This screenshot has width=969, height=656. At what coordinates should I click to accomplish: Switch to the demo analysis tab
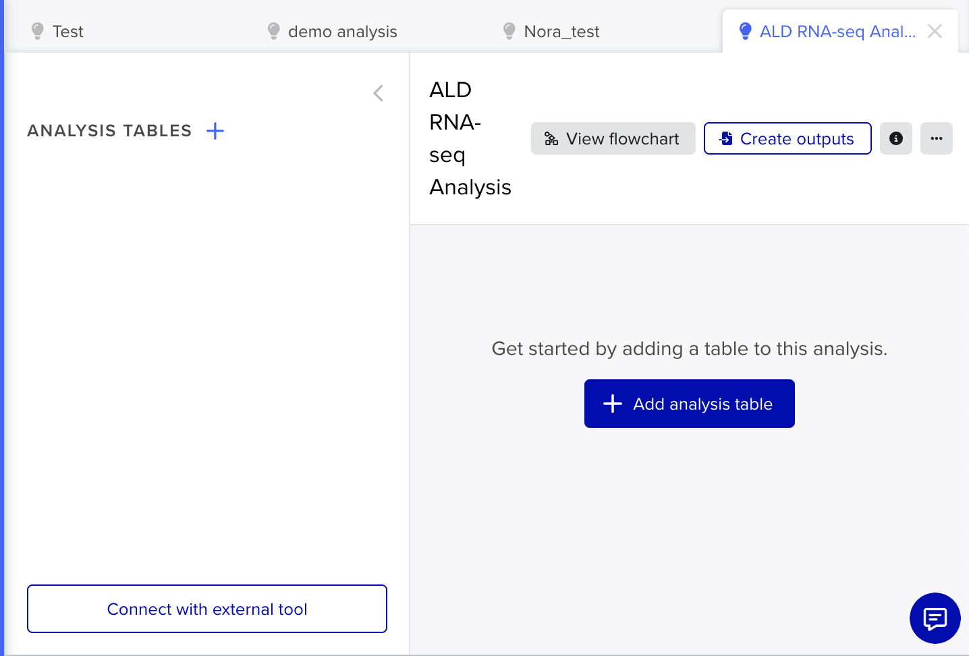pyautogui.click(x=342, y=32)
